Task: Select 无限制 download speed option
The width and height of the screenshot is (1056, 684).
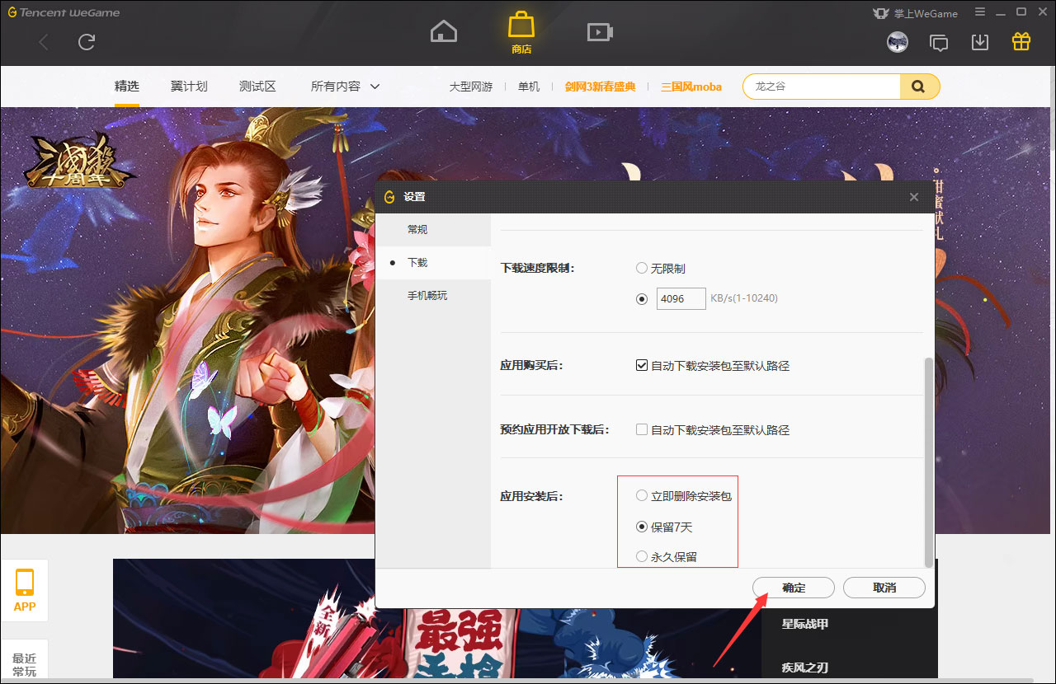Action: point(642,267)
